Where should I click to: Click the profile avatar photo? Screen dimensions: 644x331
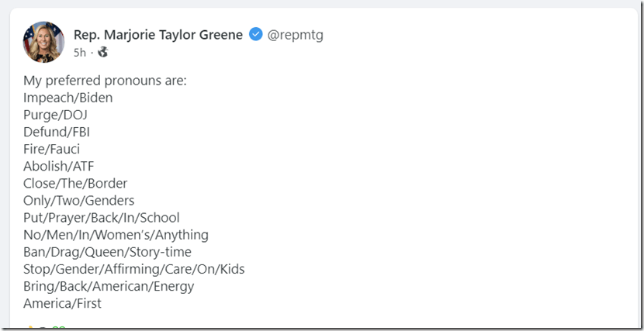tap(43, 42)
